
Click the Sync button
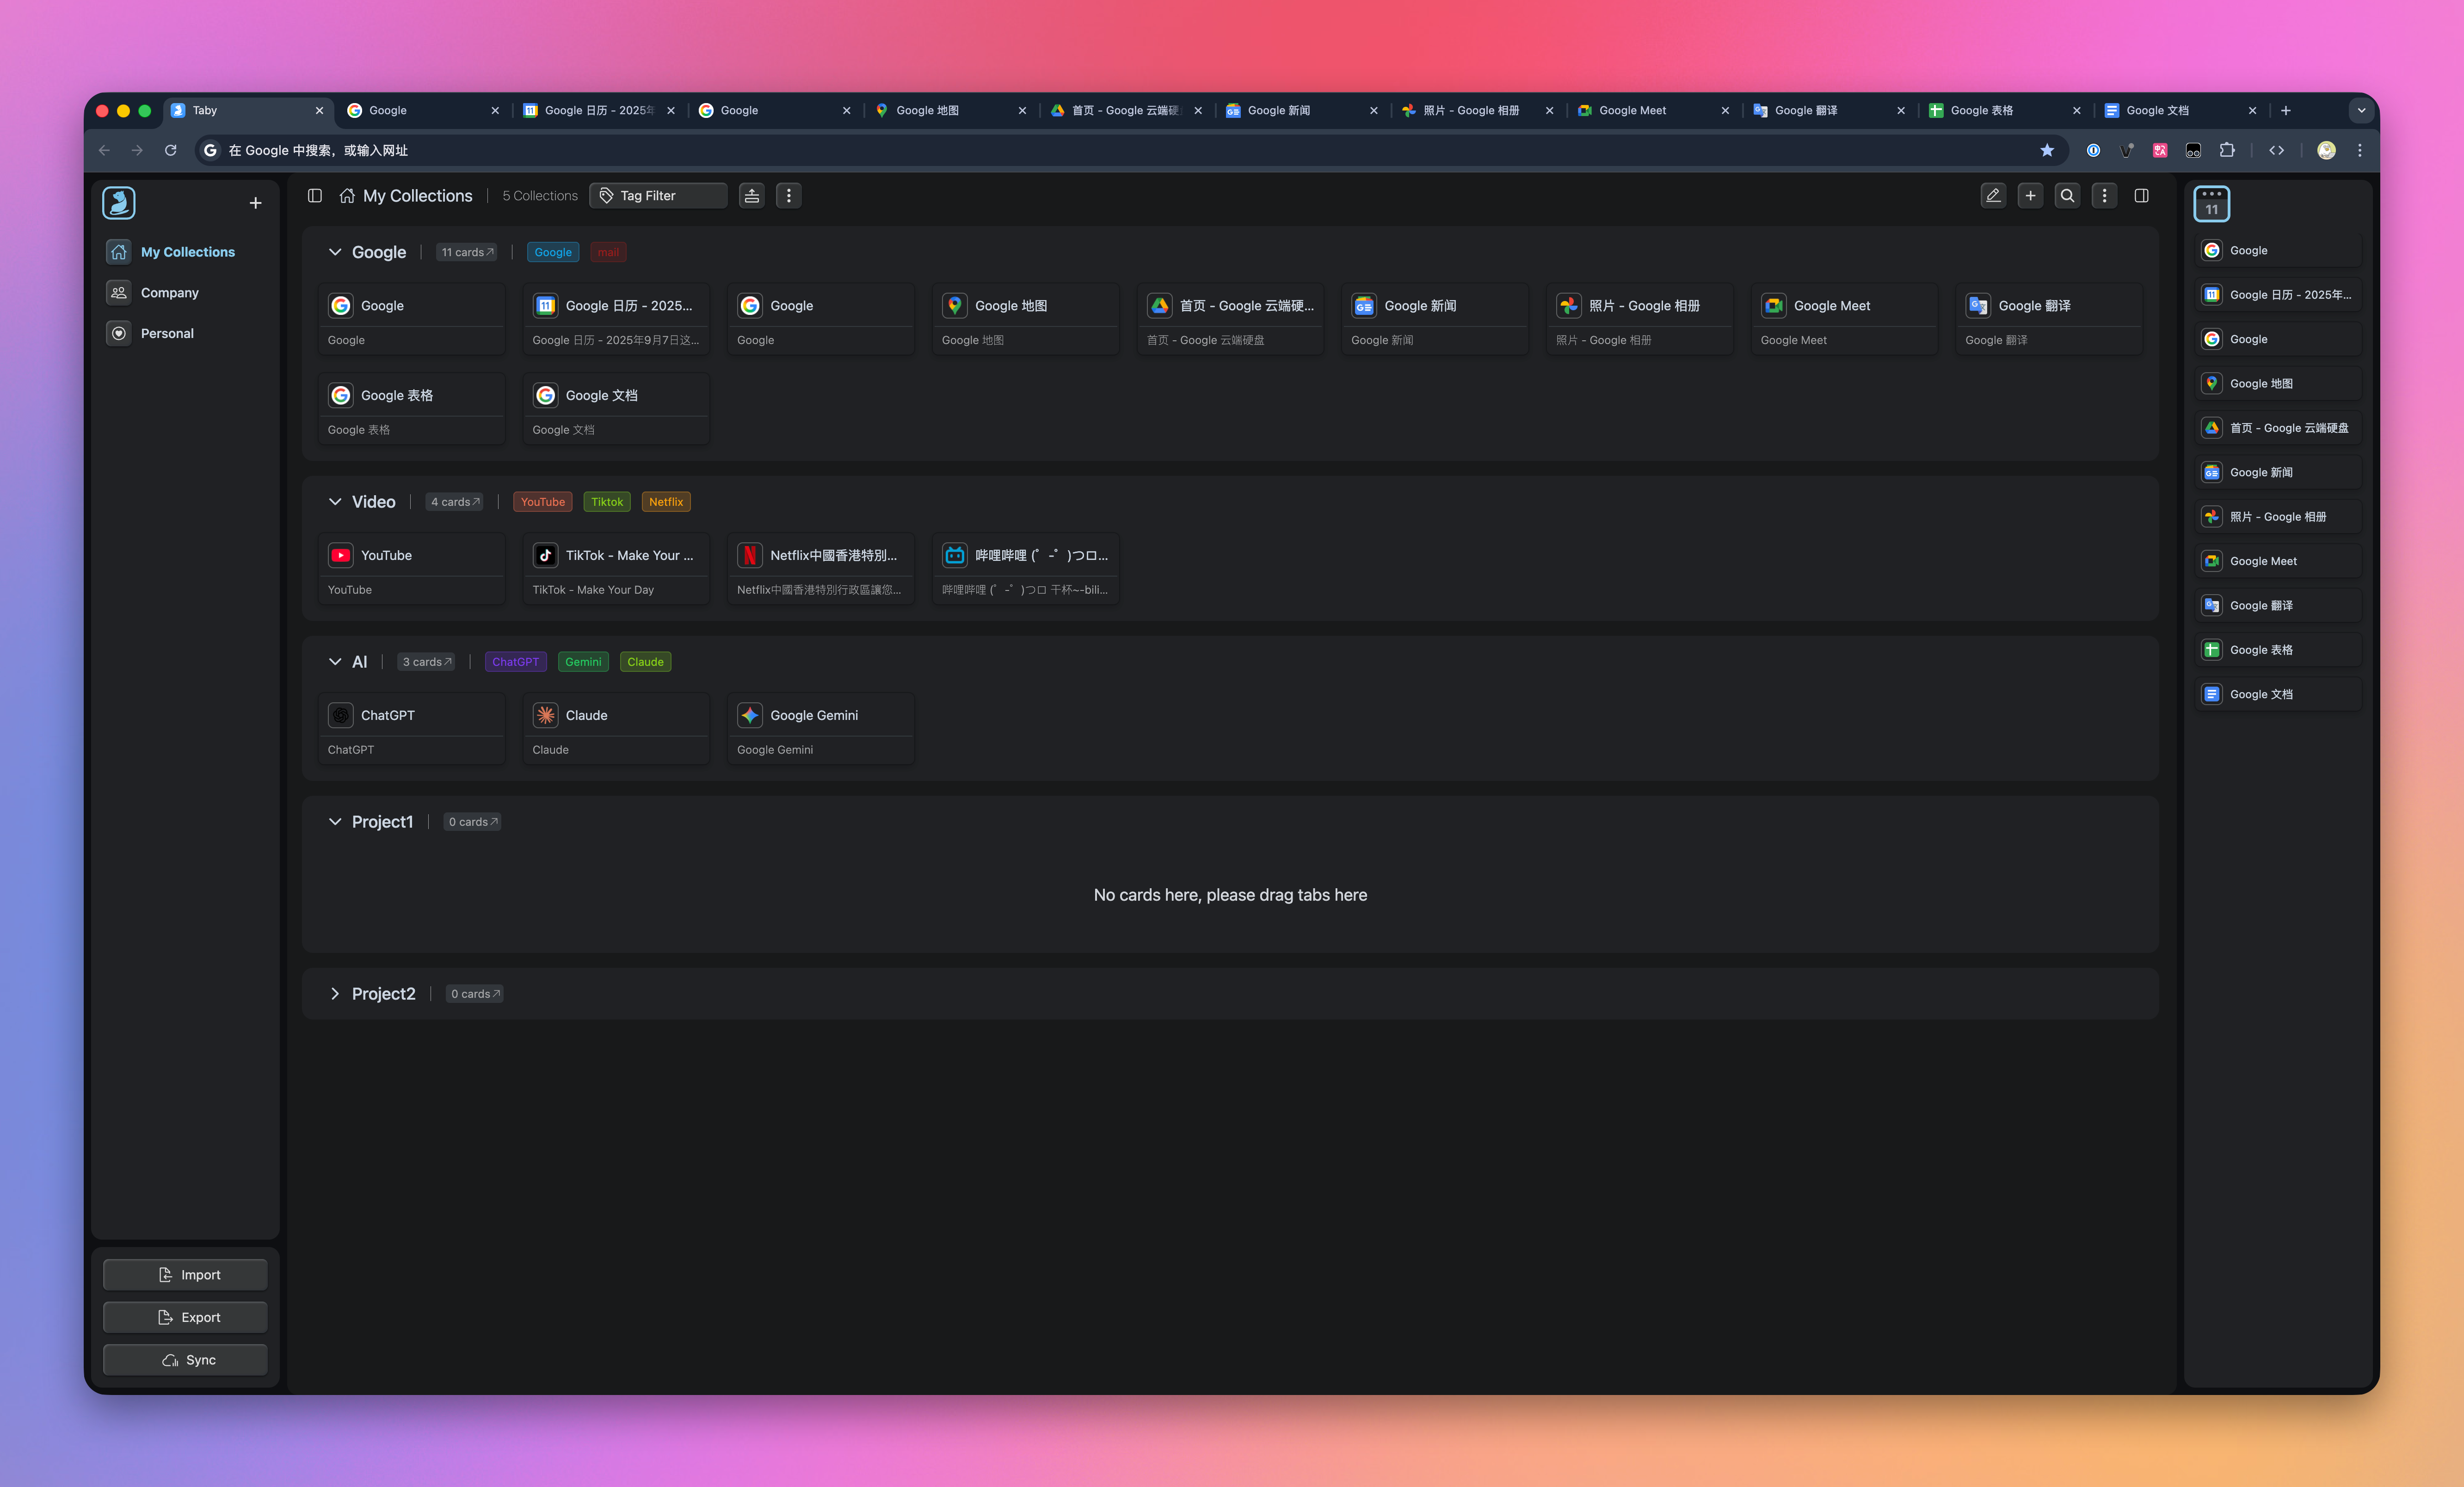click(185, 1360)
